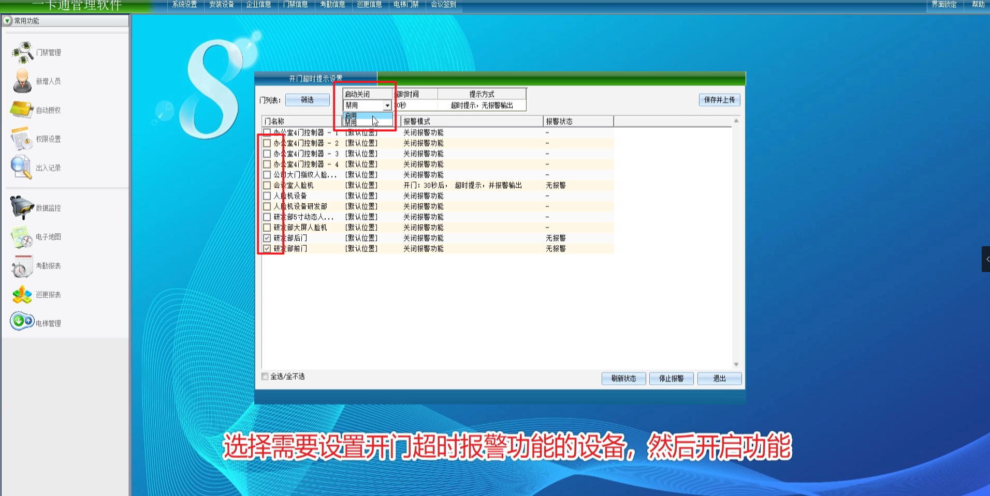Click the 新增人员 person icon

[22, 81]
